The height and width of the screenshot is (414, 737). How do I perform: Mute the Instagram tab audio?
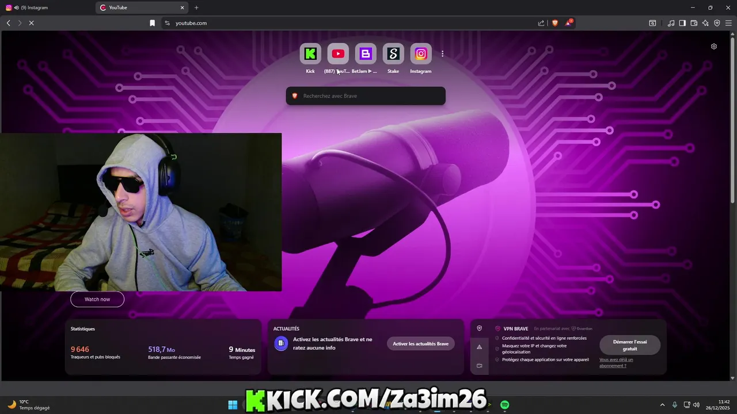pyautogui.click(x=16, y=7)
